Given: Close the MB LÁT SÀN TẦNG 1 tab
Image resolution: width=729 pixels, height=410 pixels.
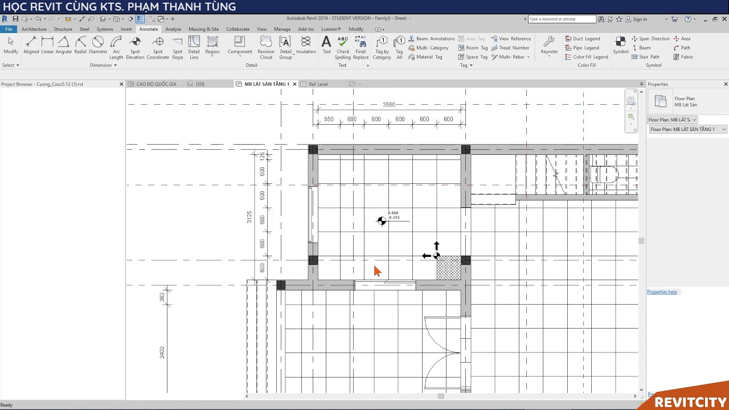Looking at the screenshot, I should click(x=294, y=84).
